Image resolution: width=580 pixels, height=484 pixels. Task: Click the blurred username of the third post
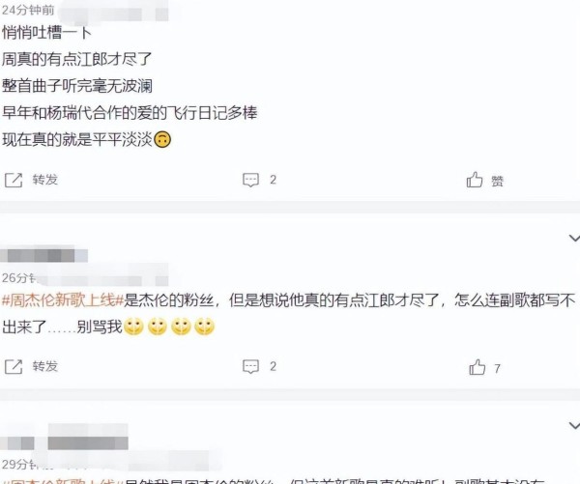tap(64, 443)
